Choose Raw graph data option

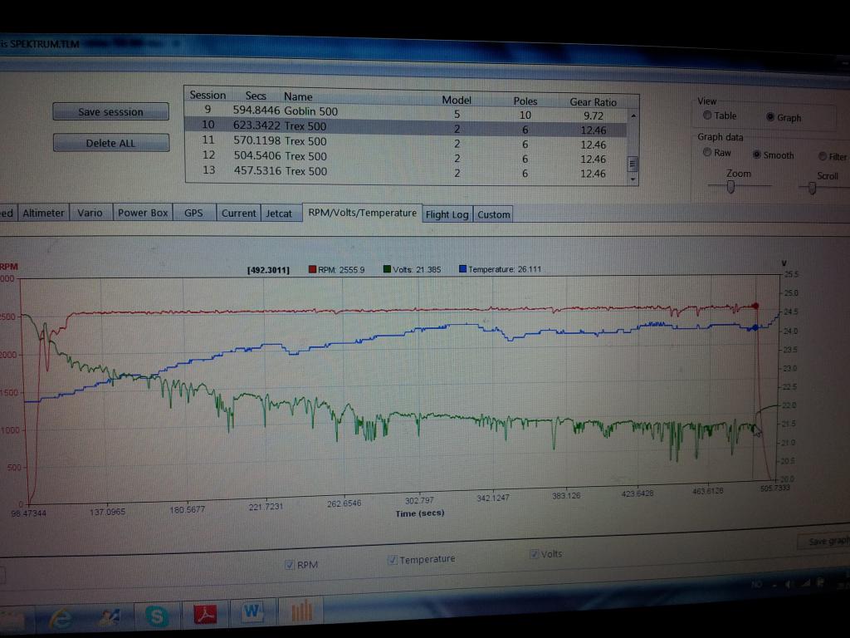click(x=707, y=153)
